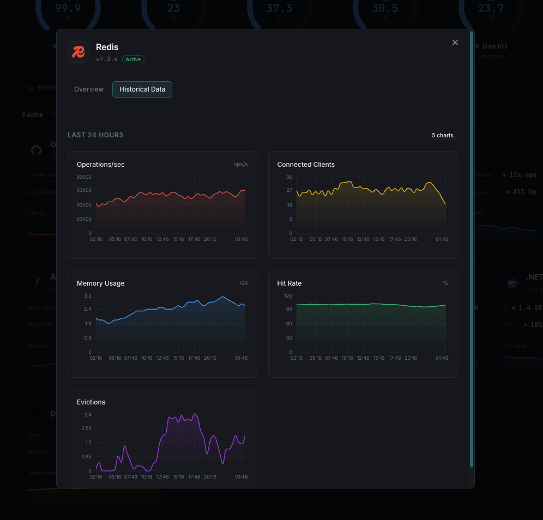
Task: Click the blue status dot beside Disk I/O
Action: tap(478, 46)
